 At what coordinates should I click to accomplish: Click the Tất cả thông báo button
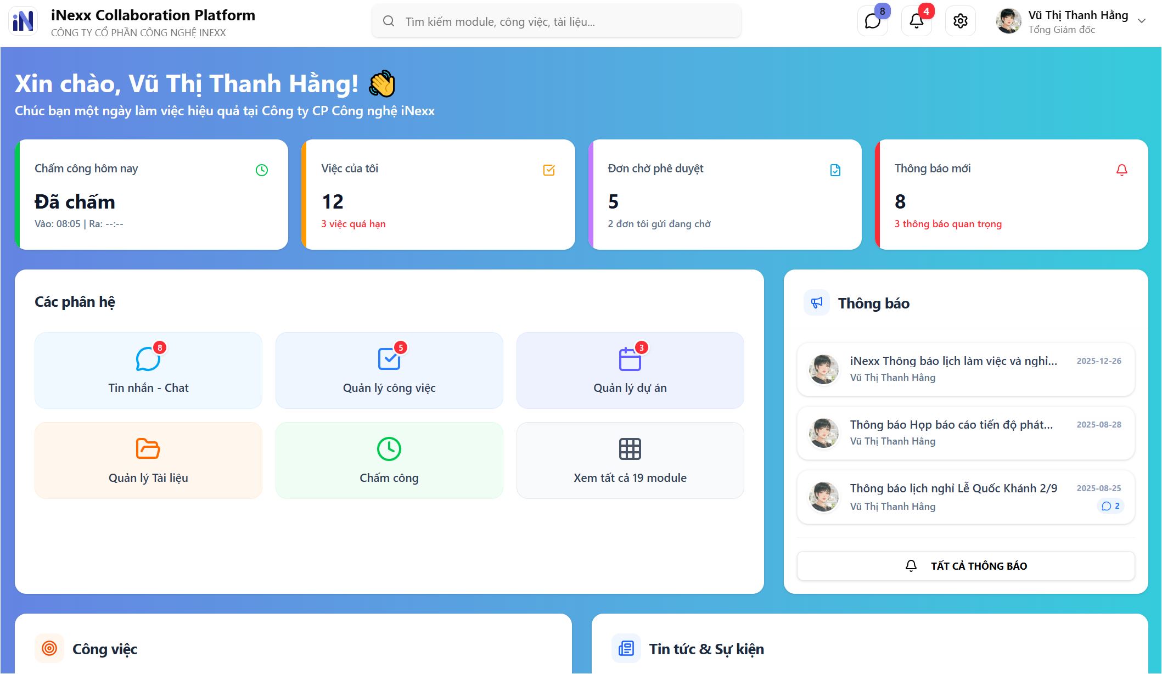[x=965, y=566]
